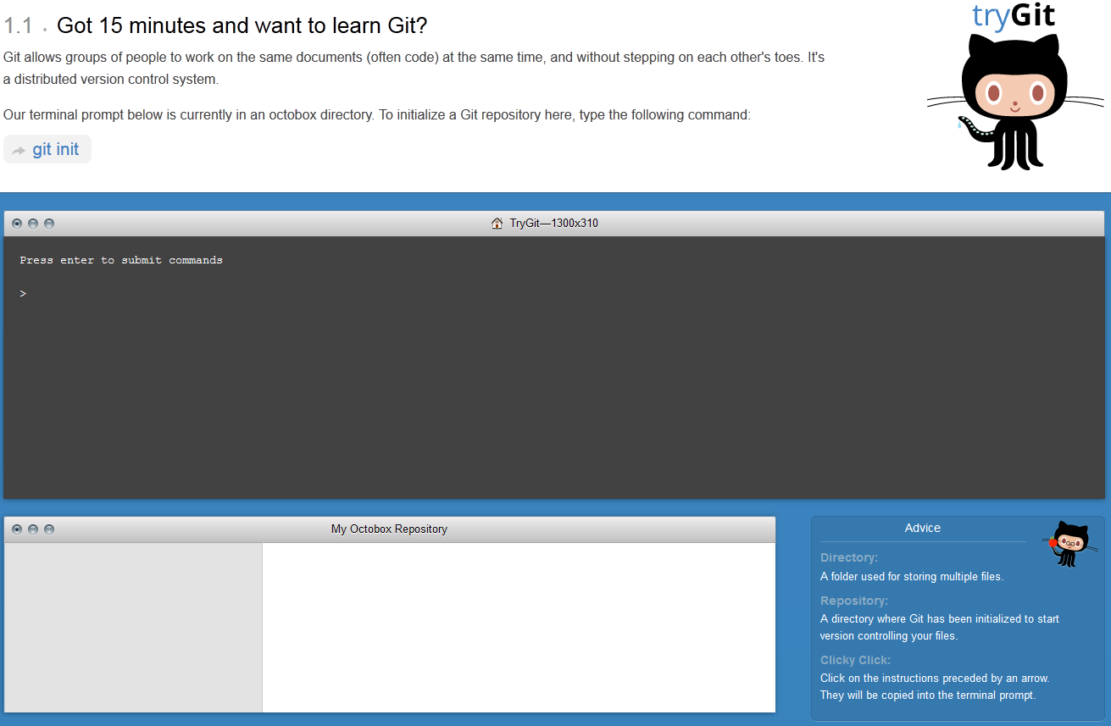The height and width of the screenshot is (726, 1111).
Task: Click the arrow icon beside git init
Action: (x=19, y=151)
